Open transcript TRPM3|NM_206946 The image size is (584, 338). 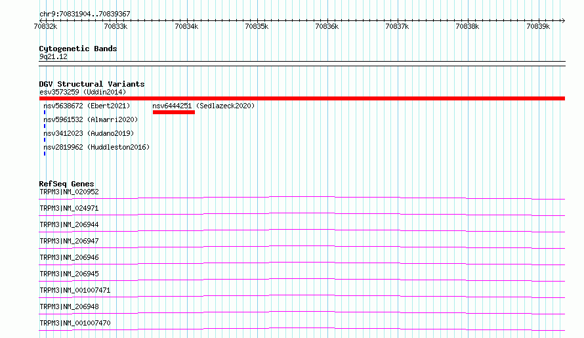pos(69,257)
